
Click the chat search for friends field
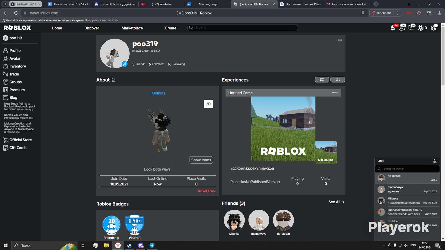point(407,169)
